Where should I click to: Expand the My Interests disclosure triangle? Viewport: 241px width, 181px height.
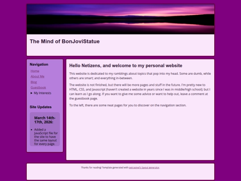coord(32,93)
